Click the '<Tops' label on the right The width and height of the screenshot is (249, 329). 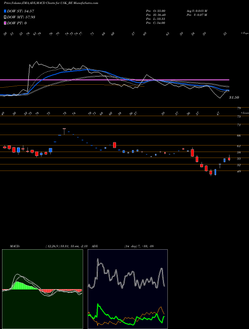[245, 33]
